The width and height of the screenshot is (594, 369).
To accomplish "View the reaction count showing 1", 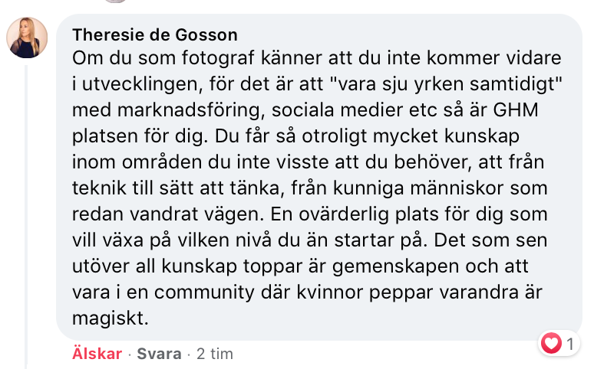I will pyautogui.click(x=569, y=344).
